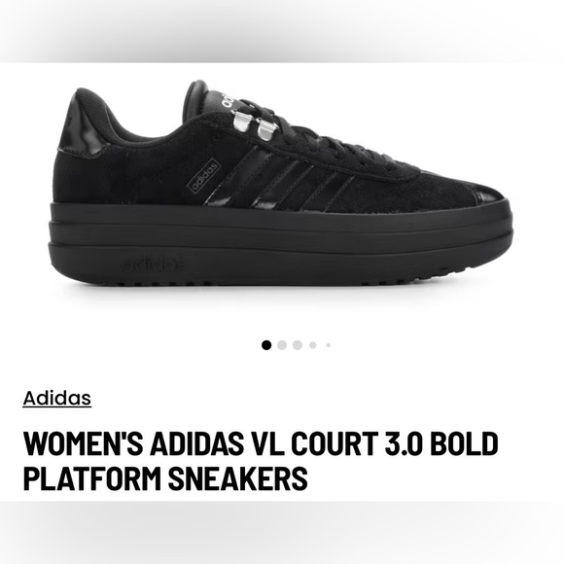This screenshot has height=564, width=564.
Task: Click the three glossy stripes on the shoe
Action: (279, 178)
